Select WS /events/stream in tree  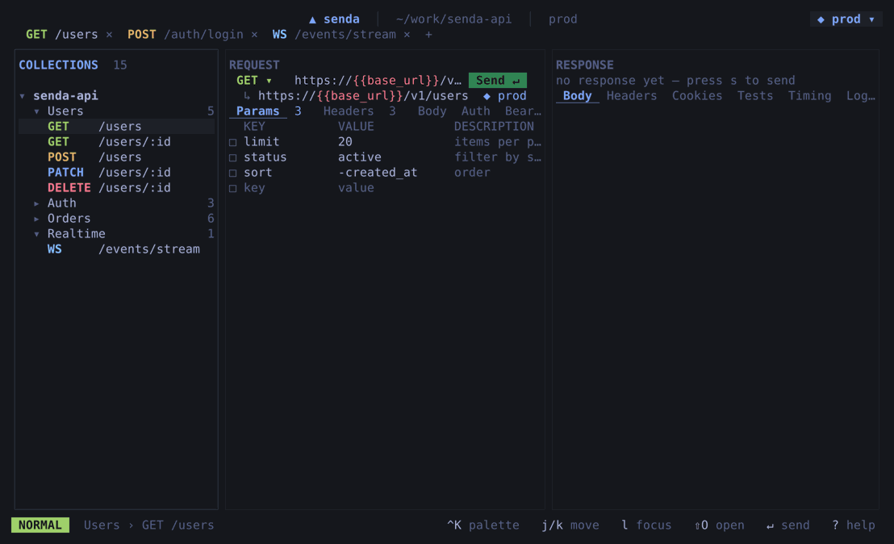116,249
